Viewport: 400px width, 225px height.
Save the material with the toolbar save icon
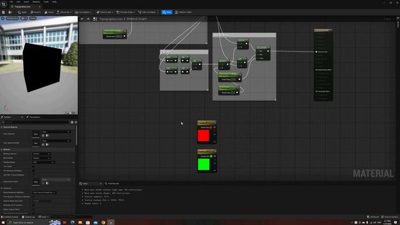(3, 12)
